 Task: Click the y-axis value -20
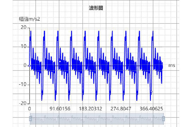(23, 103)
